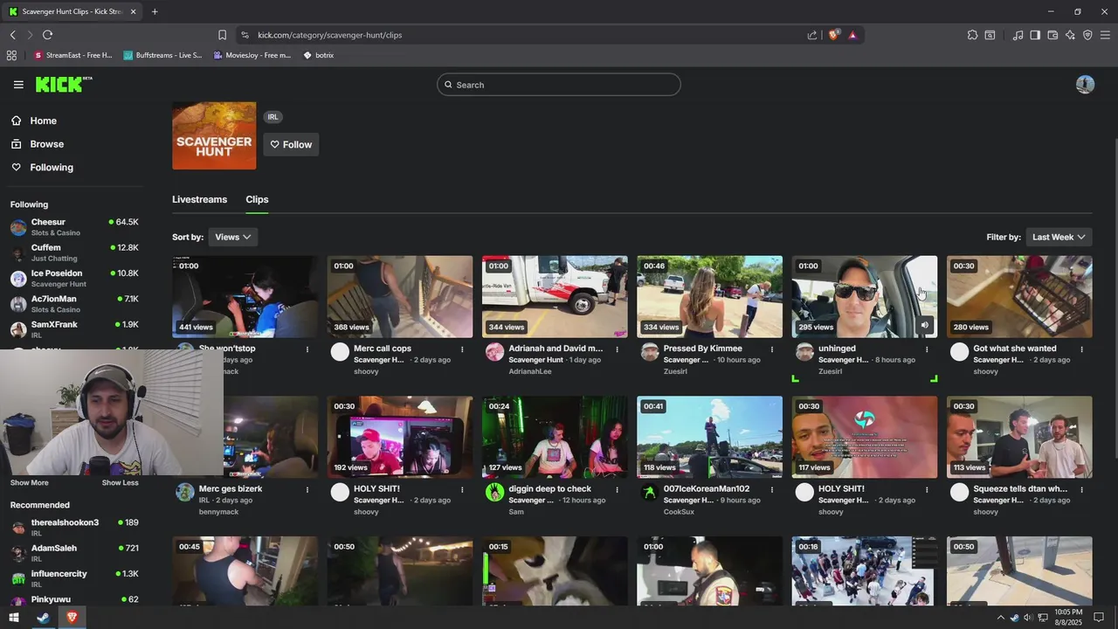
Task: Open more options for unhinged clip
Action: click(927, 349)
